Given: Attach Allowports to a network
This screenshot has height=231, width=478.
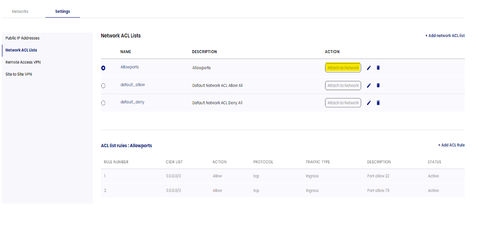Looking at the screenshot, I should point(343,68).
